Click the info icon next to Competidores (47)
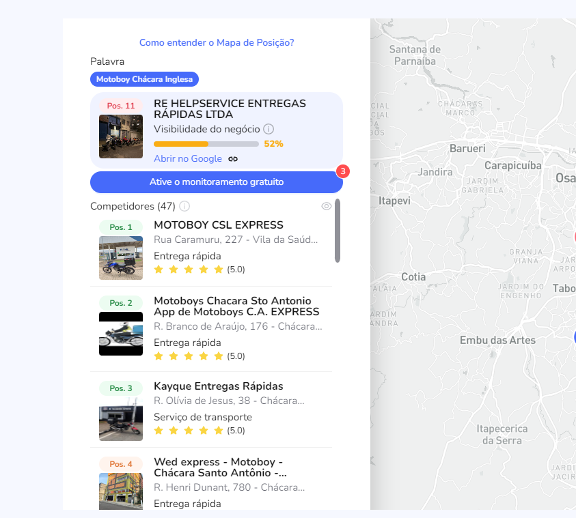This screenshot has height=518, width=576. coord(184,206)
